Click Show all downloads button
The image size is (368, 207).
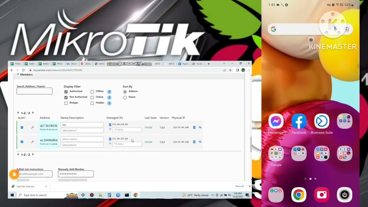click(239, 186)
